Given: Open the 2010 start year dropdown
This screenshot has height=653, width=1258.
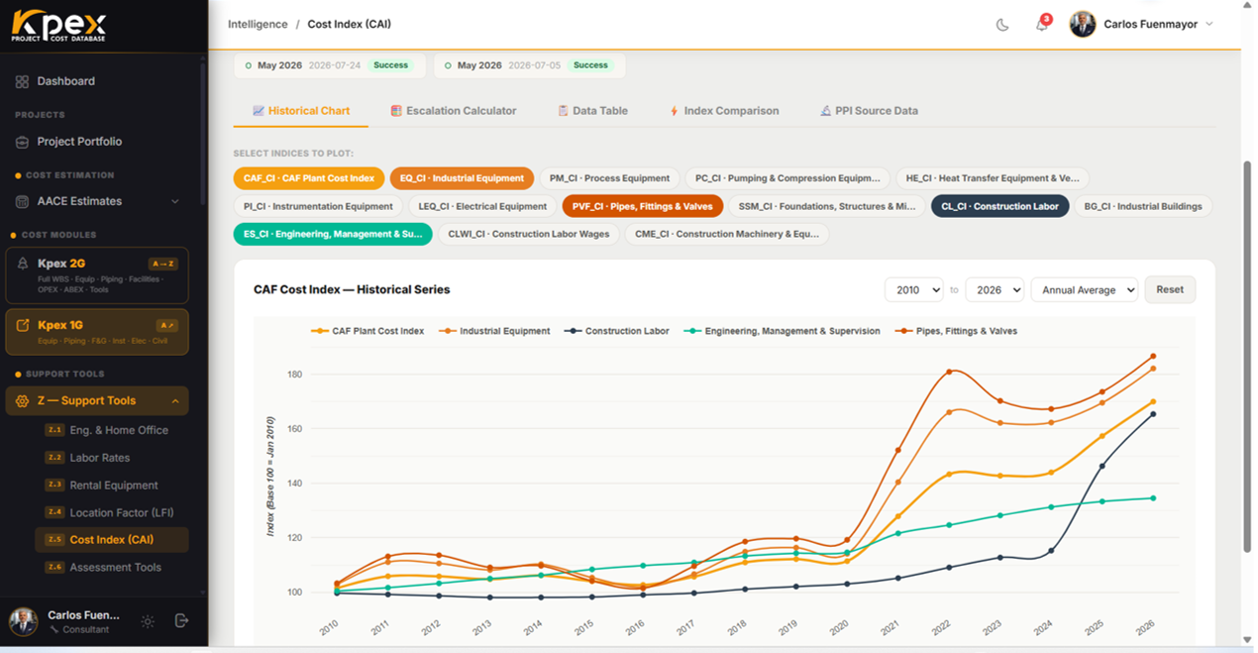Looking at the screenshot, I should (913, 290).
